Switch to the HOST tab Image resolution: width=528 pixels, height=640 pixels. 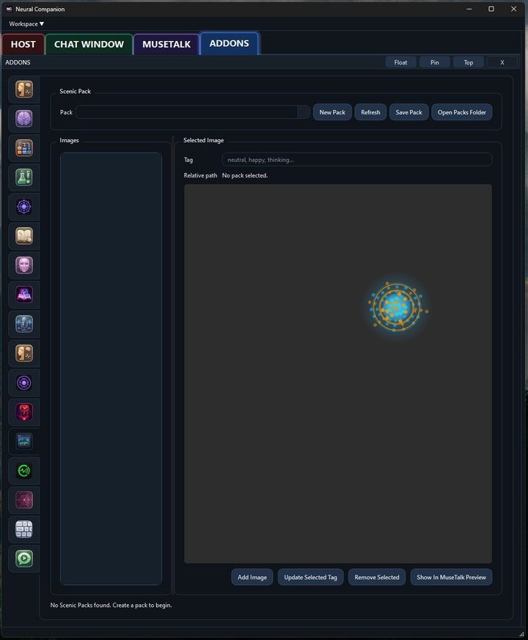pos(23,45)
